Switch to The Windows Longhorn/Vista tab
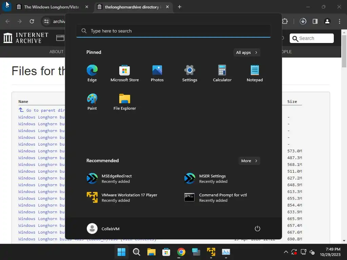Viewport: 347px width, 260px height. click(x=52, y=7)
